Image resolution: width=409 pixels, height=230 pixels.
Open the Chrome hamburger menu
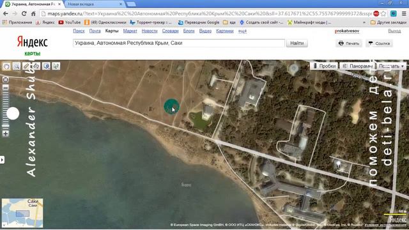[x=404, y=13]
